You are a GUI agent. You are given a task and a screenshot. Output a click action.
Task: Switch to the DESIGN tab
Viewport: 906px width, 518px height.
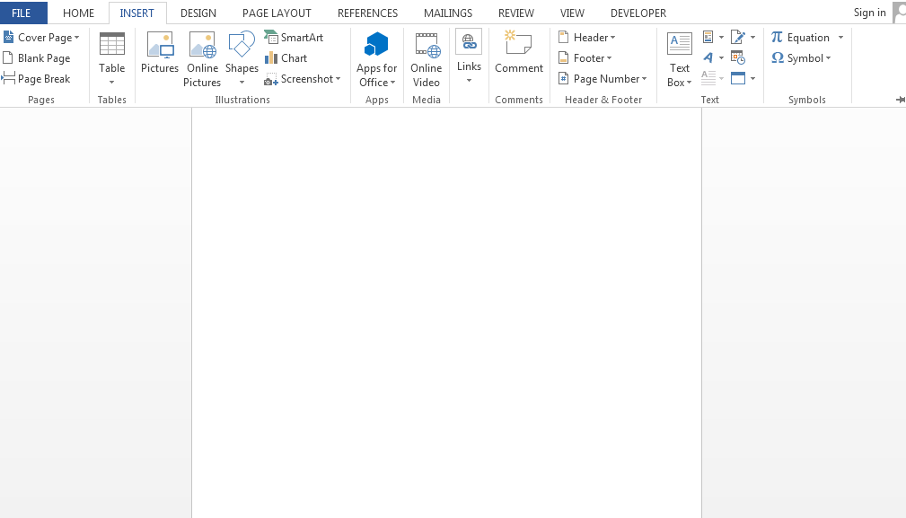tap(198, 13)
